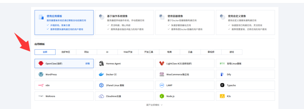Select the n8n template label
The image size is (304, 109).
tap(48, 85)
